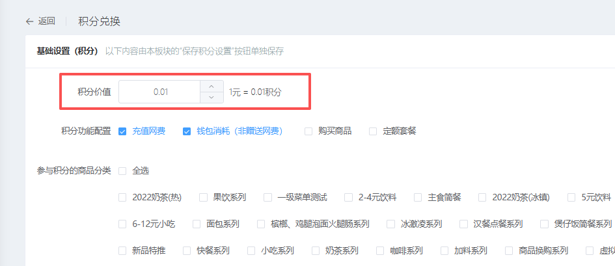
Task: Check 新品特推 category
Action: pyautogui.click(x=122, y=251)
